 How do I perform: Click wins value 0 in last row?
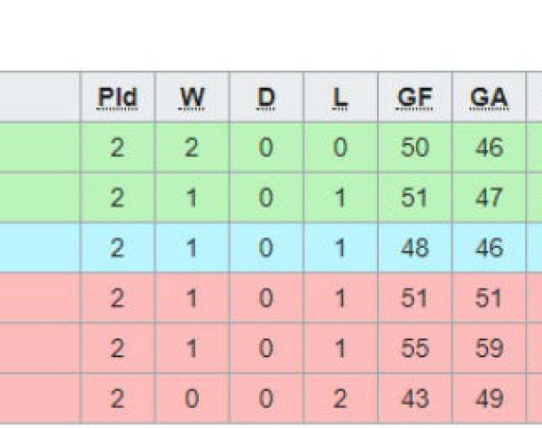tap(192, 398)
